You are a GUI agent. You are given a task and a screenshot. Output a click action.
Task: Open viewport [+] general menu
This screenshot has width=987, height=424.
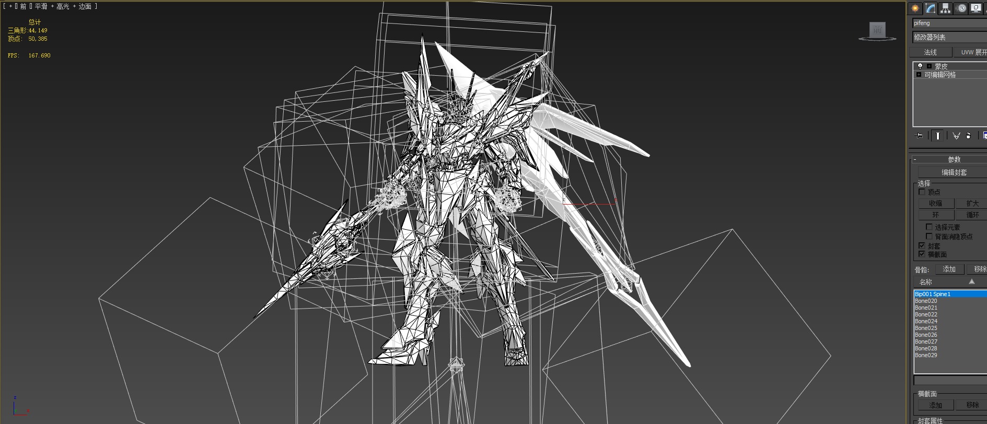coord(10,6)
